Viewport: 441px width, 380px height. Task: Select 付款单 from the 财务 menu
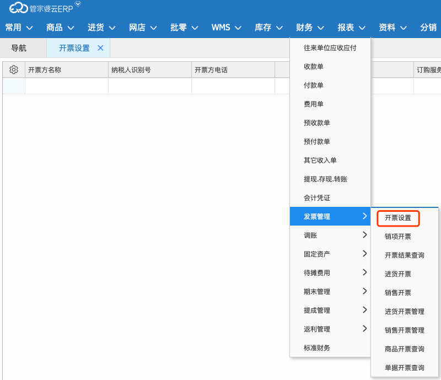pos(330,85)
